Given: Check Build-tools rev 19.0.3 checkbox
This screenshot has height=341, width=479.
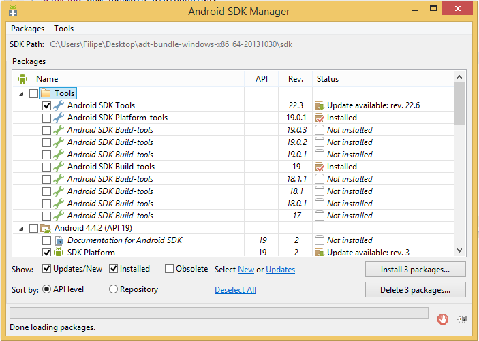Looking at the screenshot, I should tap(46, 130).
